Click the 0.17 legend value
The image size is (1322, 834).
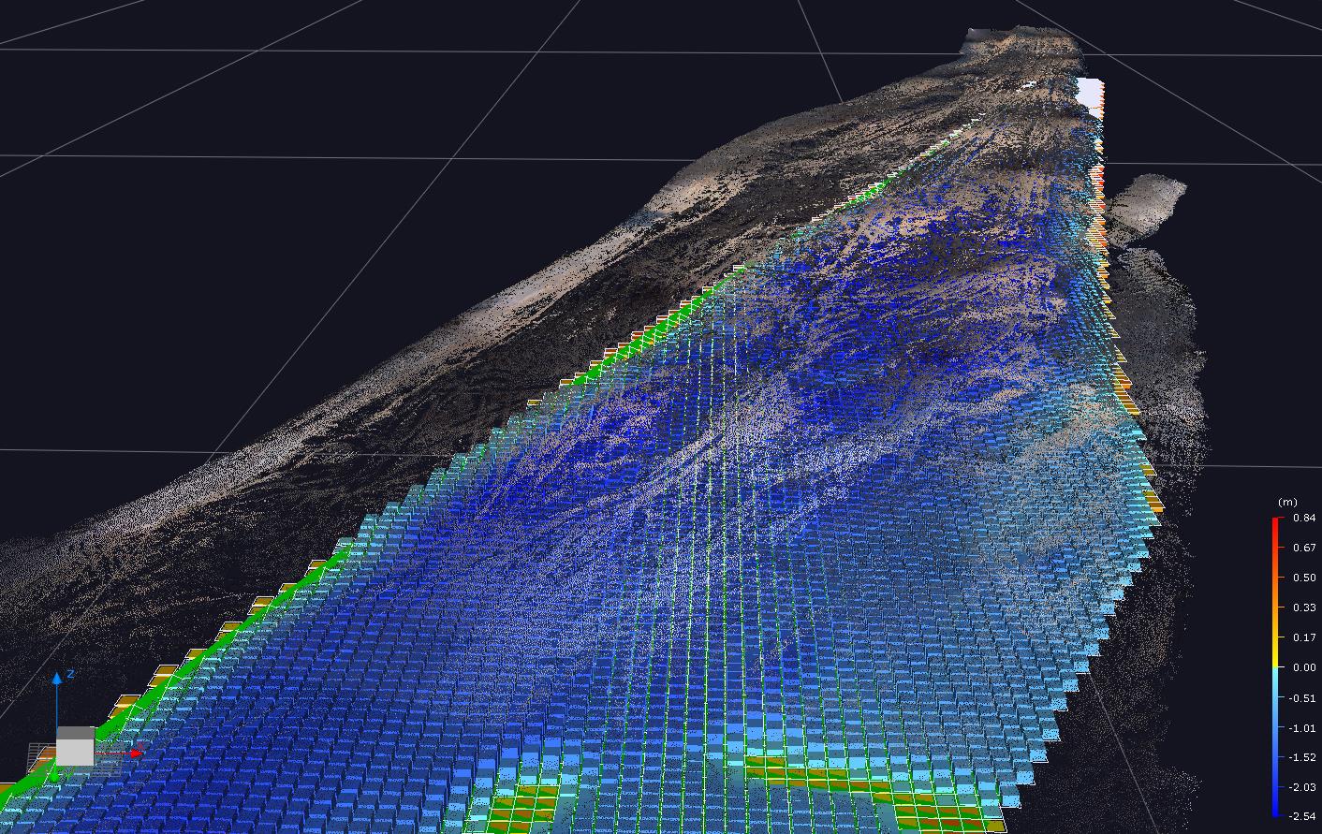1303,637
